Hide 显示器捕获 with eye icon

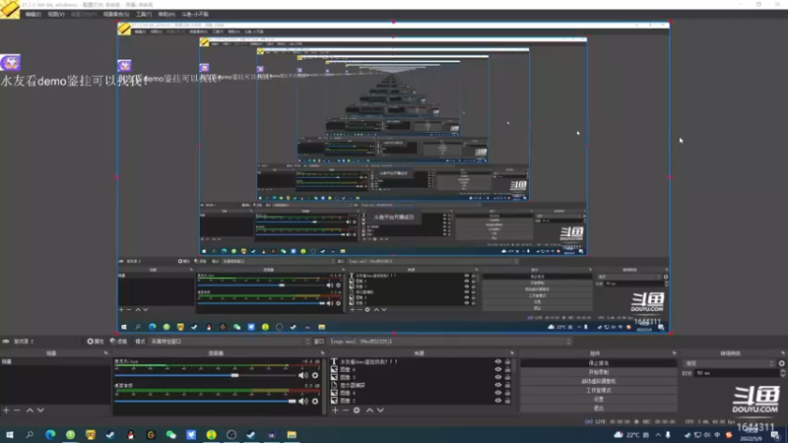(x=498, y=385)
